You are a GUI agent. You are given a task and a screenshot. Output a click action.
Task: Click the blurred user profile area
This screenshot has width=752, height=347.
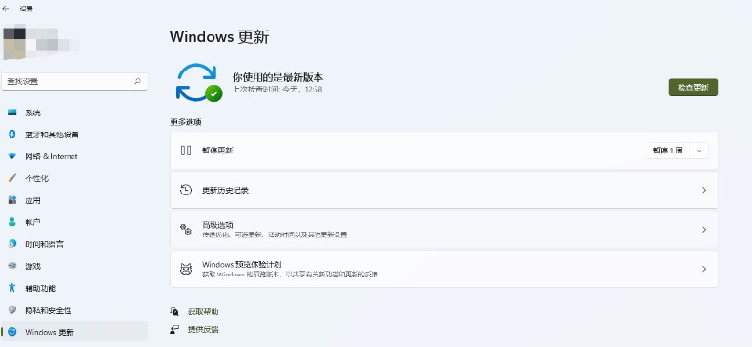(41, 42)
